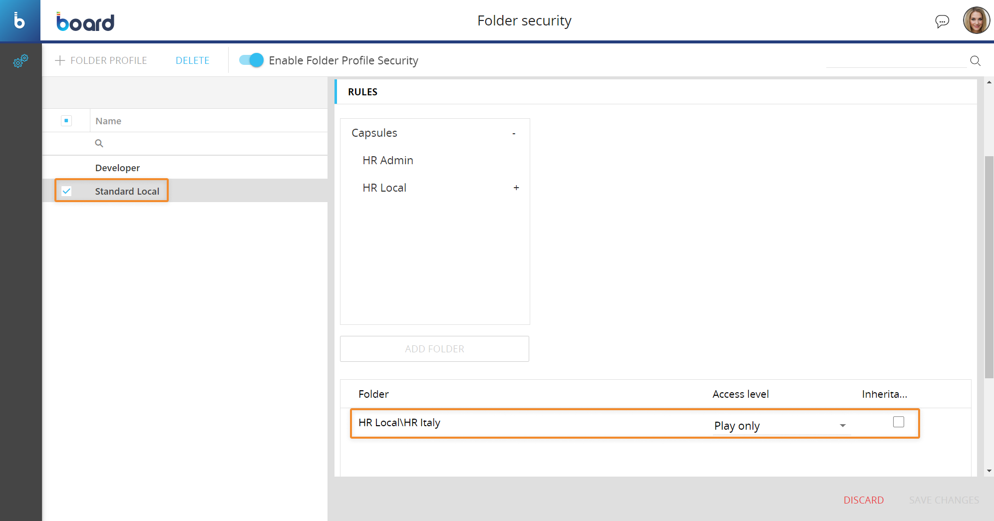Expand the HR Local folder

tap(516, 188)
